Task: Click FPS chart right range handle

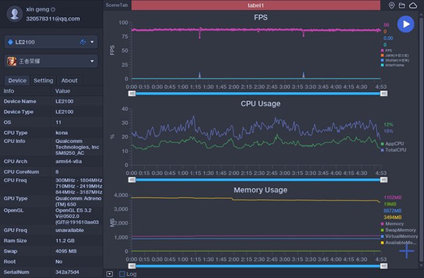Action: 384,93
